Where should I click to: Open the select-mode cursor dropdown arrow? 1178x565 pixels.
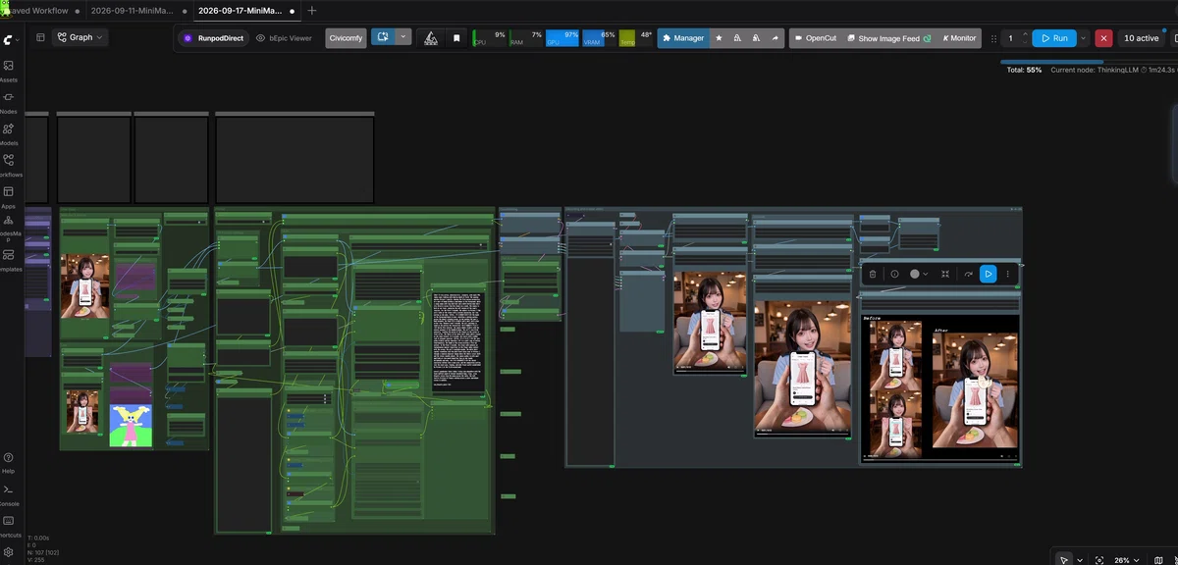click(1080, 560)
